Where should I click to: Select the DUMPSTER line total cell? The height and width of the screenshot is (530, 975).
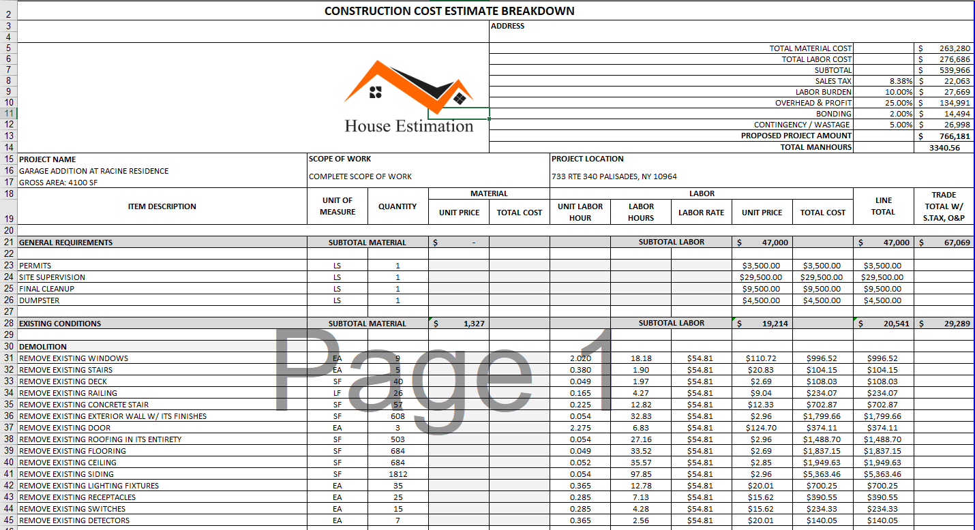[x=882, y=300]
